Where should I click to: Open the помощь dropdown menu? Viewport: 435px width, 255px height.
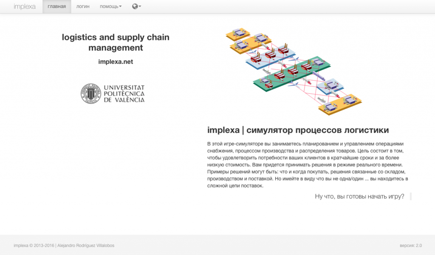pyautogui.click(x=110, y=6)
